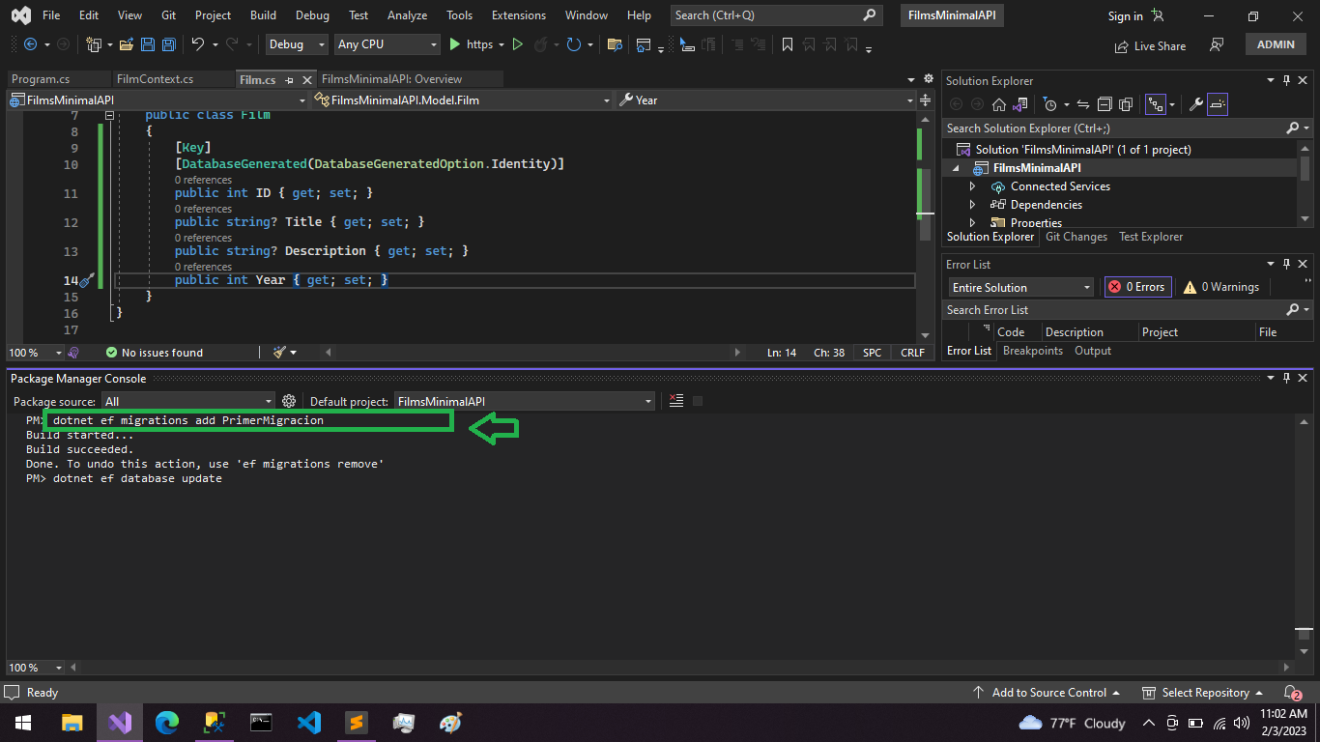Start debugging with the https run button
Viewport: 1320px width, 742px height.
(x=454, y=44)
